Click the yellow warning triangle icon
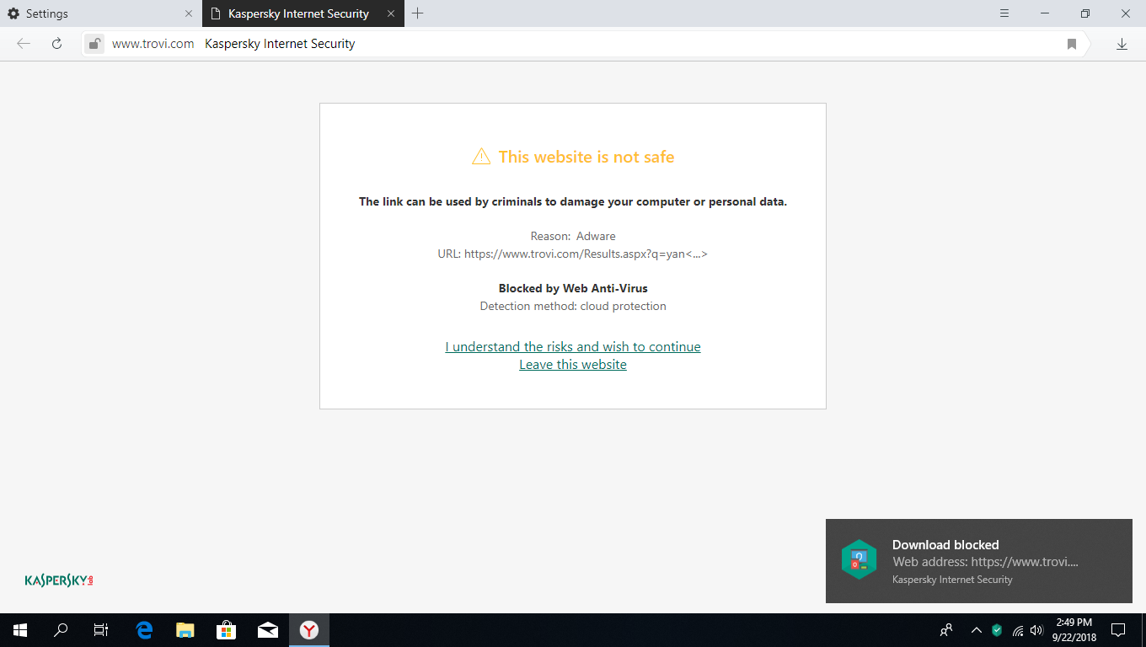 coord(481,157)
